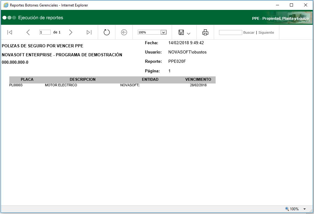Screen dimensions: 314x214
Task: Click the 000.000.000-0 identification number
Action: pyautogui.click(x=15, y=62)
